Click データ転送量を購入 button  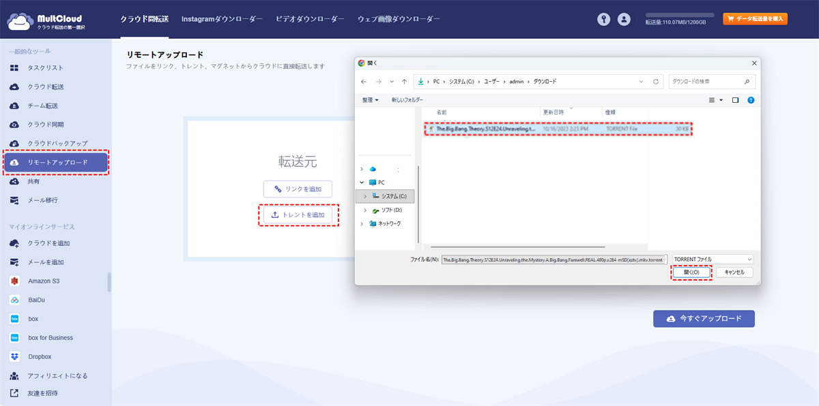[755, 19]
